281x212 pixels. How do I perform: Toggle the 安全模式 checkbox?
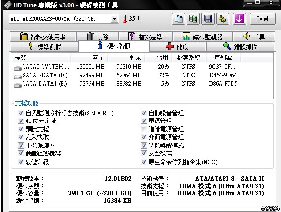click(144, 153)
